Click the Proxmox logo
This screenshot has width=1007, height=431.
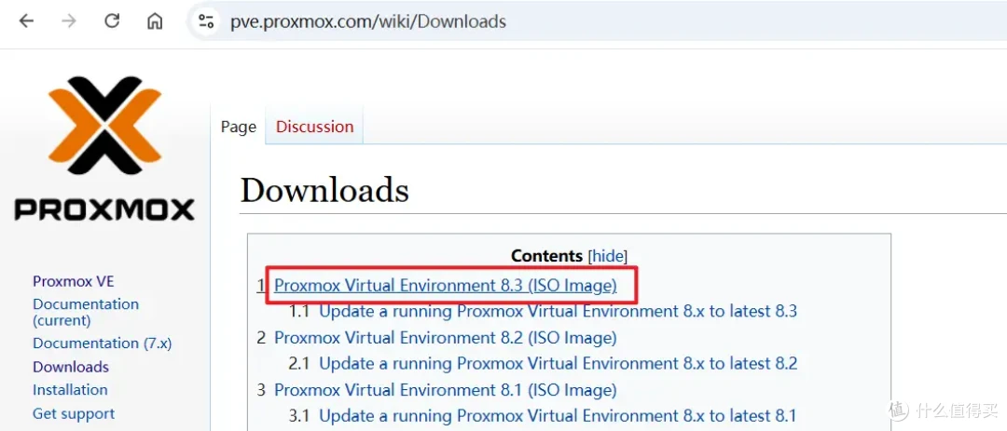(104, 148)
